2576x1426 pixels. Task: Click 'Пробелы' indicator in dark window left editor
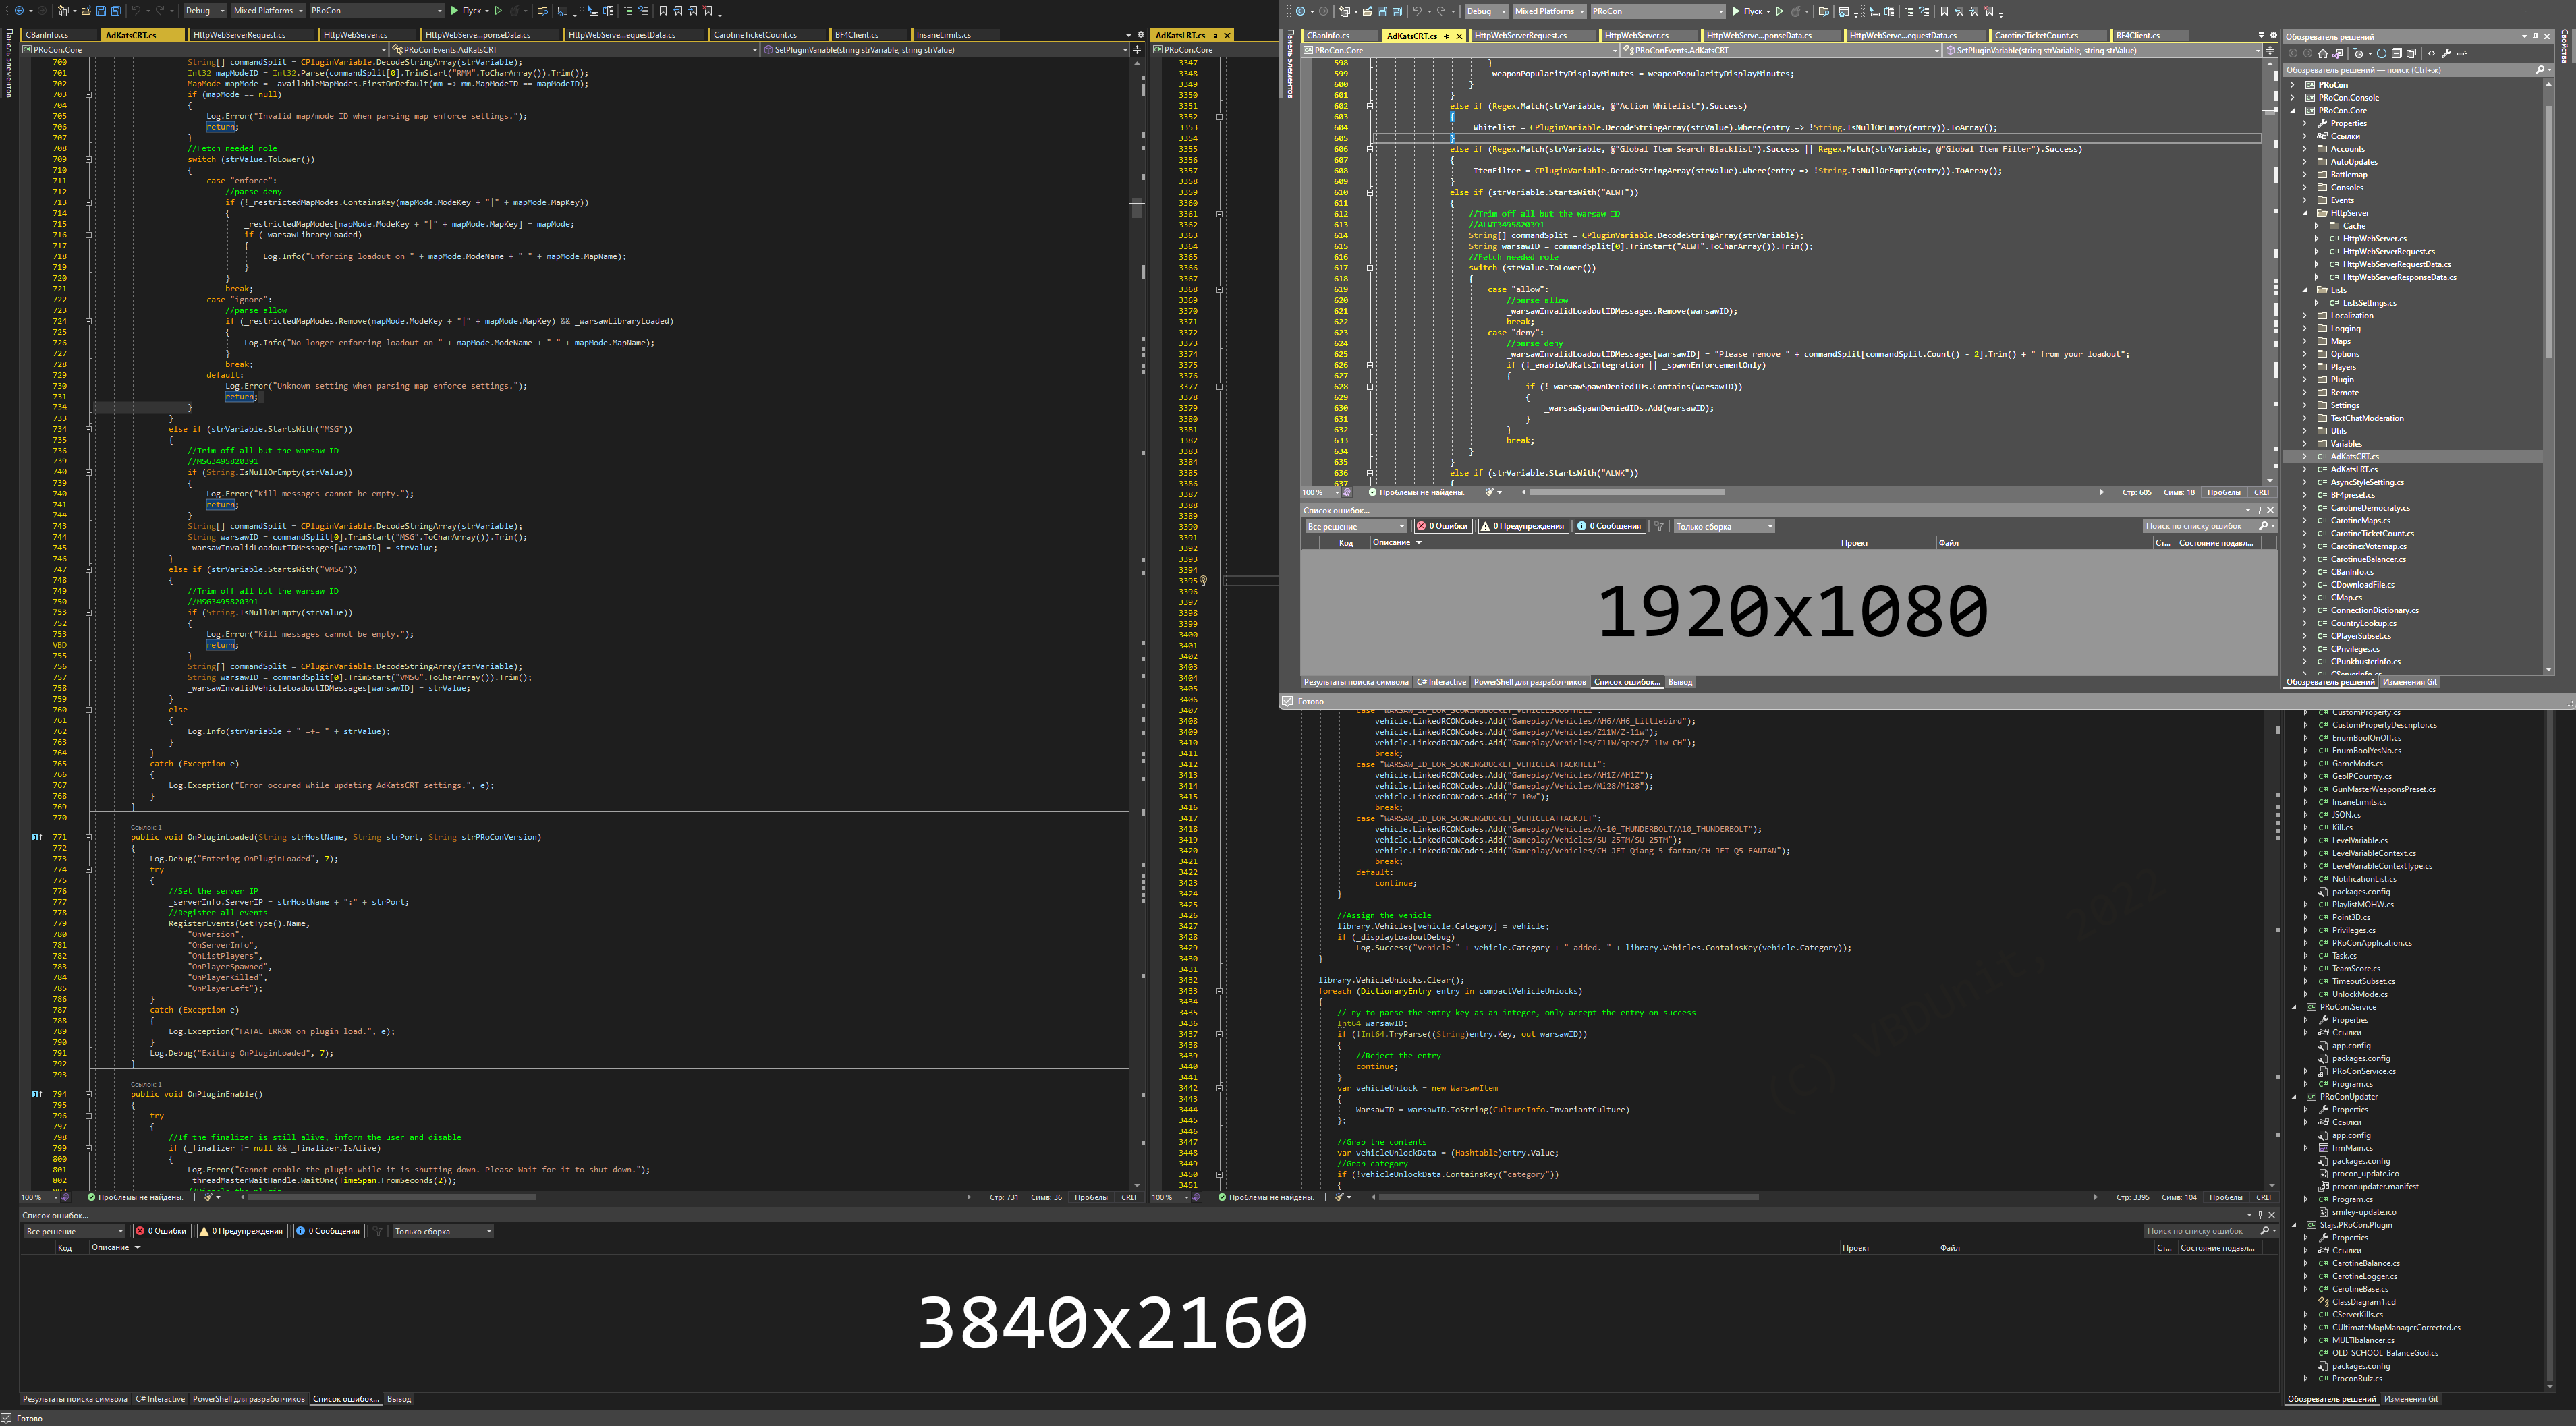click(1091, 1197)
